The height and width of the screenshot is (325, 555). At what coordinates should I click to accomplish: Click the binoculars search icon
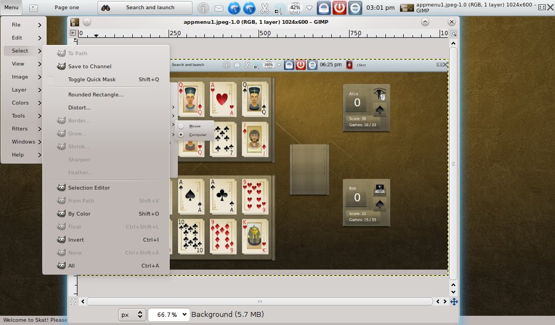(106, 8)
